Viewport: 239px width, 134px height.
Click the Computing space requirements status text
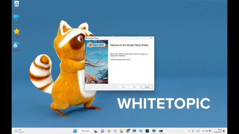click(120, 60)
